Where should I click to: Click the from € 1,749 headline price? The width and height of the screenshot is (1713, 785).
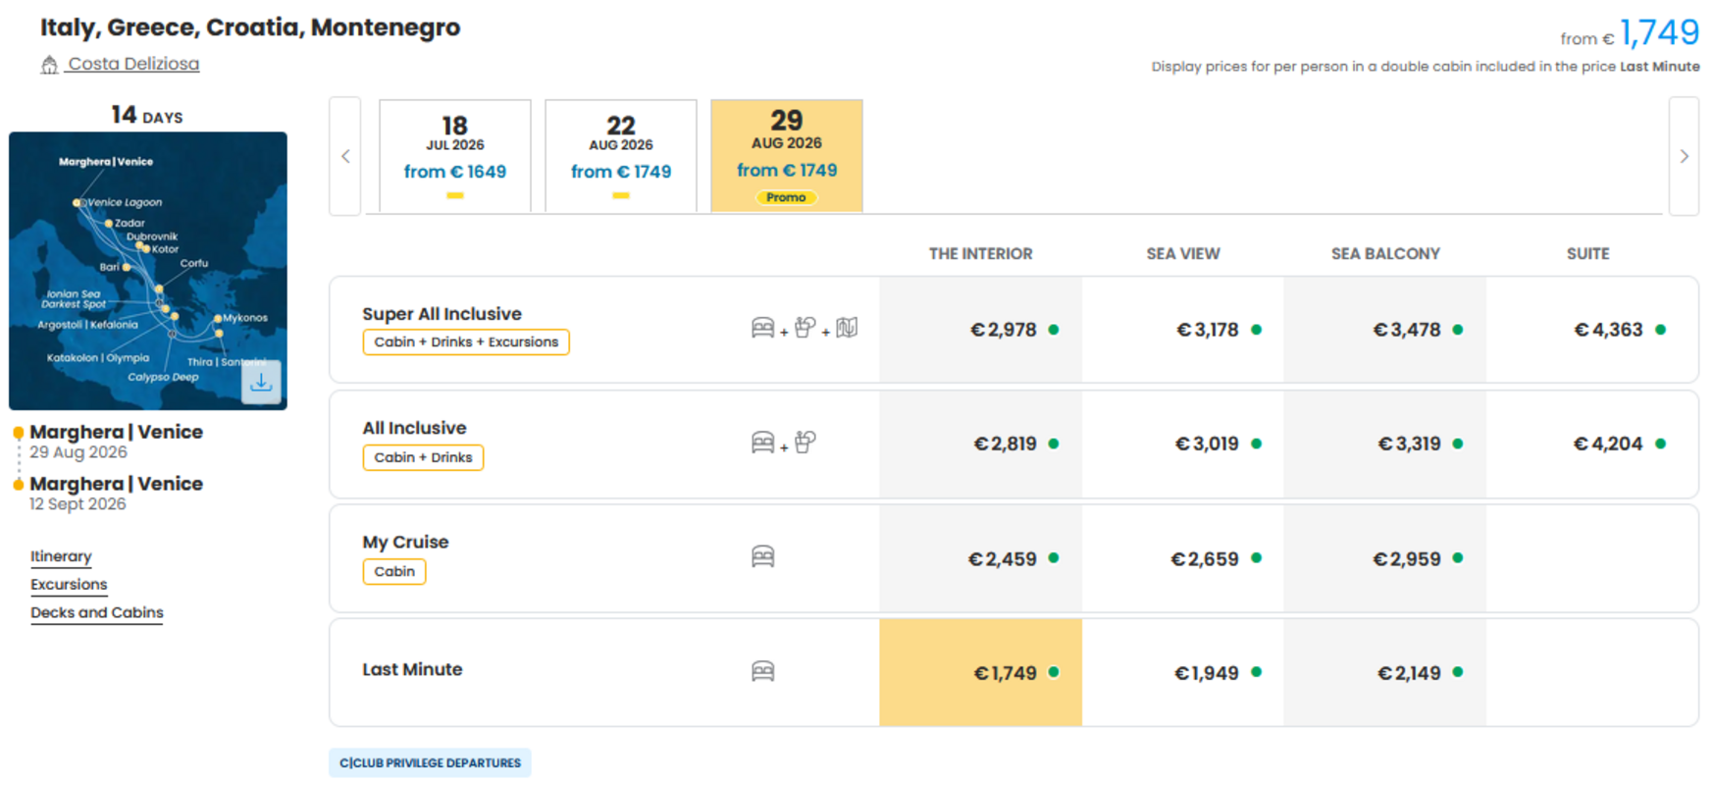1631,34
